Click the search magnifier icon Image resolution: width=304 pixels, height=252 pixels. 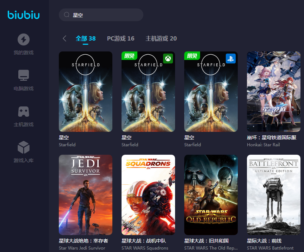(x=67, y=15)
